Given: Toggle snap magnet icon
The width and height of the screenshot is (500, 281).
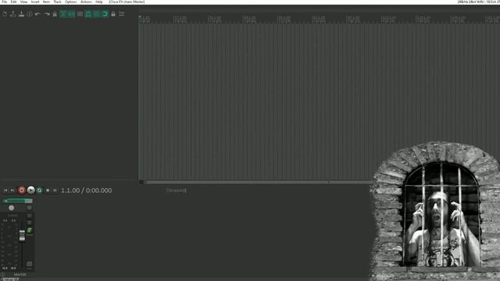Looking at the screenshot, I should [x=105, y=14].
